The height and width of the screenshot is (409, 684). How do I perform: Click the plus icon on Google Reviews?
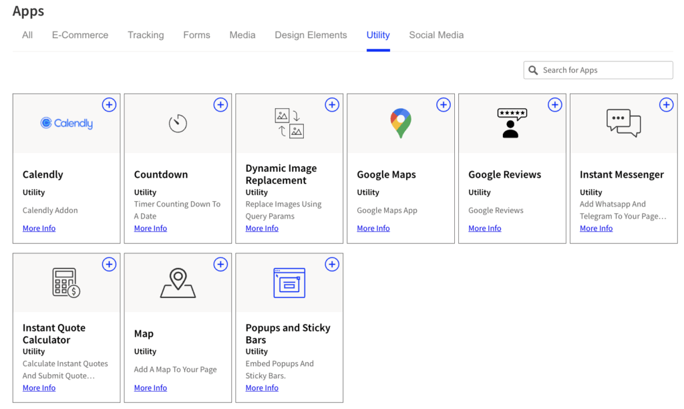click(554, 105)
